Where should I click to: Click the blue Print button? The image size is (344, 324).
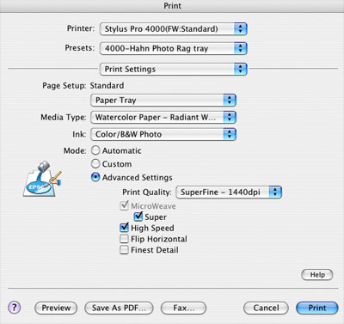click(317, 308)
